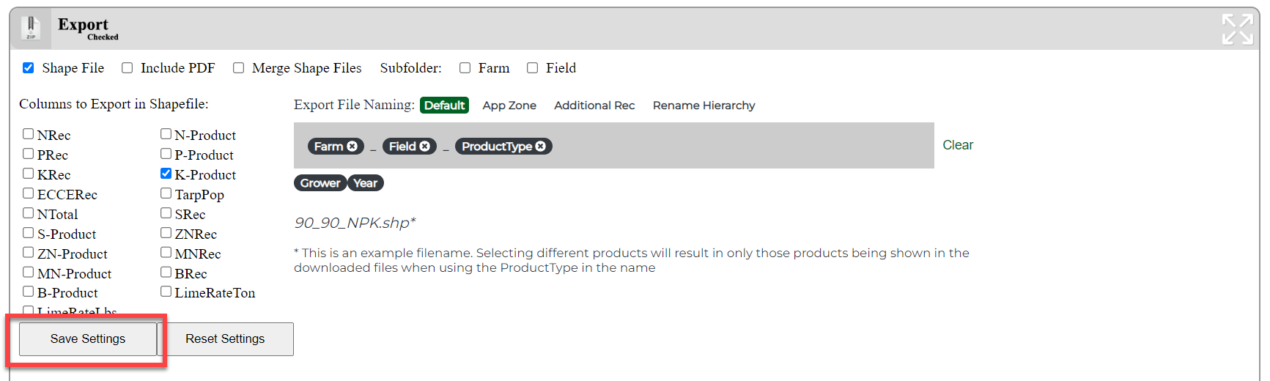Select the Default file naming tab
Viewport: 1270px width, 381px height.
pyautogui.click(x=444, y=106)
